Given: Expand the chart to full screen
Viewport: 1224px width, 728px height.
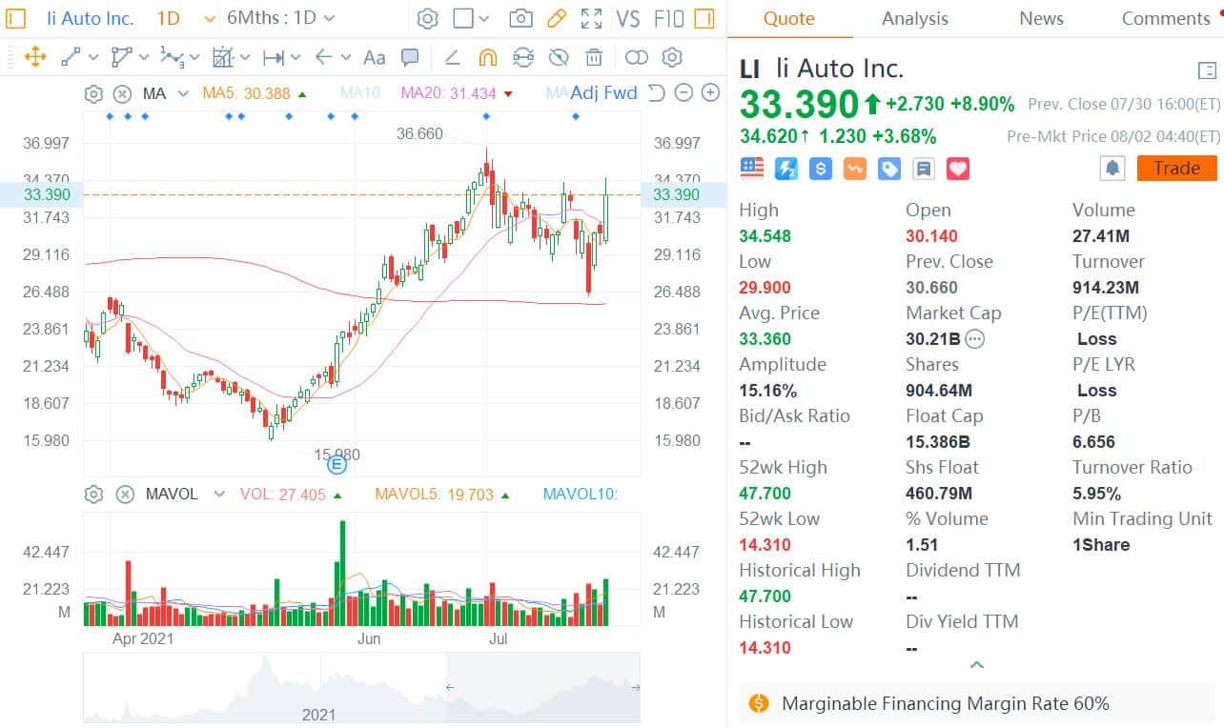Looking at the screenshot, I should (x=591, y=18).
